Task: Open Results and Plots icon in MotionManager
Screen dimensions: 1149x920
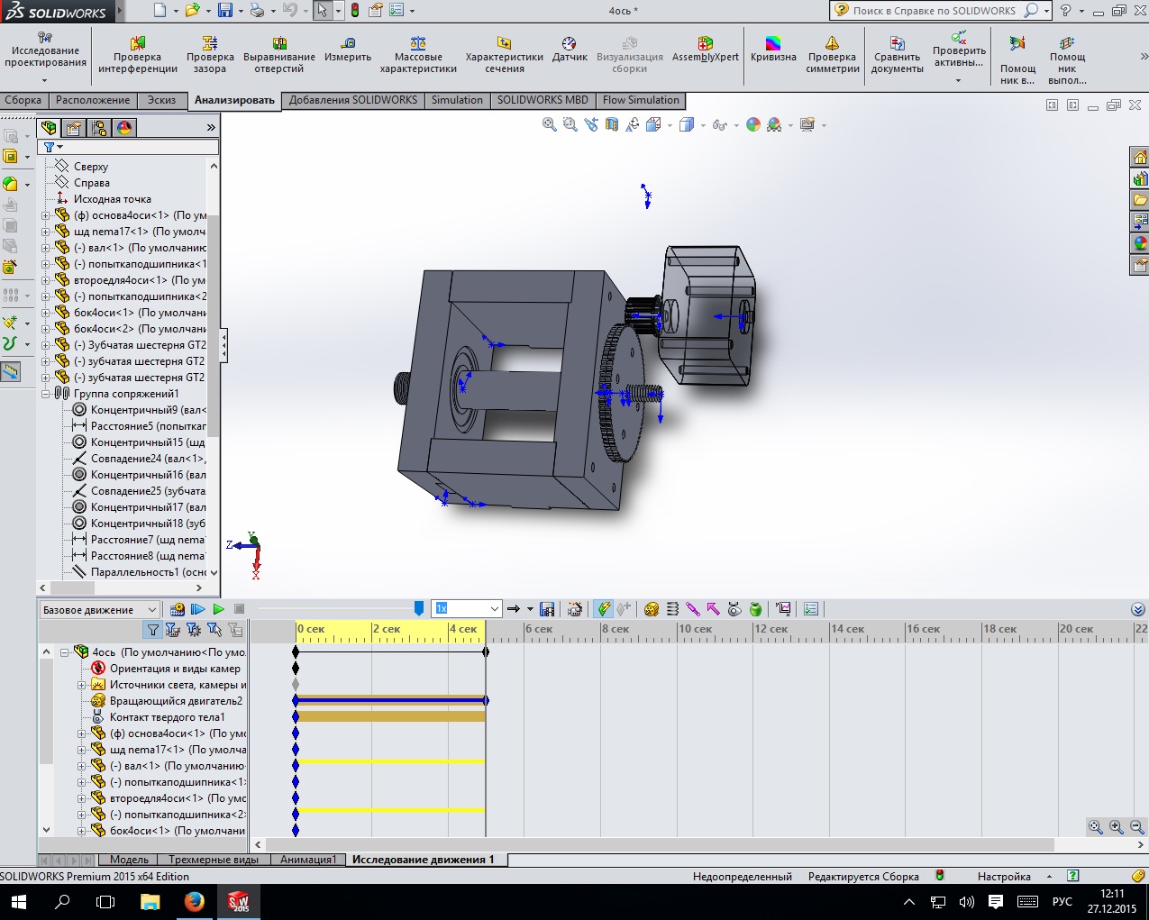Action: click(782, 609)
